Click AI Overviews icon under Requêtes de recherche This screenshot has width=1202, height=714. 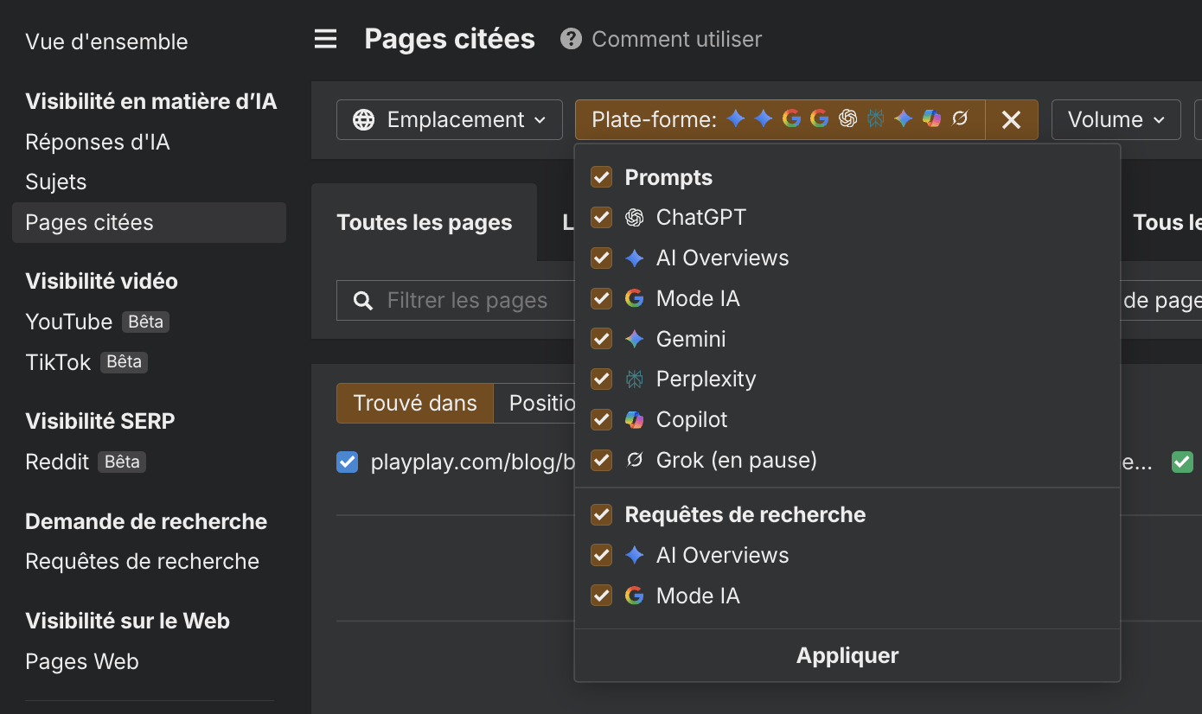click(635, 555)
